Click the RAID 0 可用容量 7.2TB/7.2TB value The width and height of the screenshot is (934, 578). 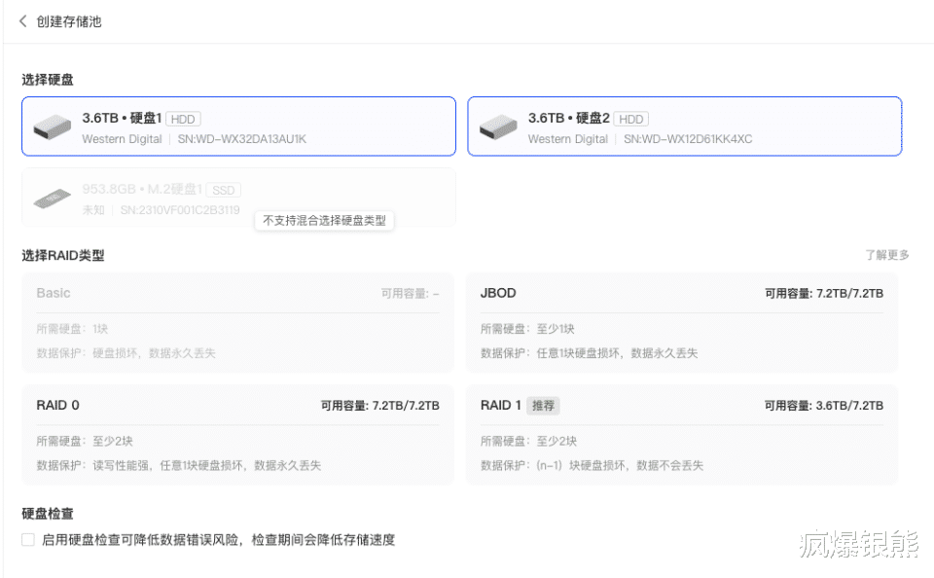(x=380, y=405)
